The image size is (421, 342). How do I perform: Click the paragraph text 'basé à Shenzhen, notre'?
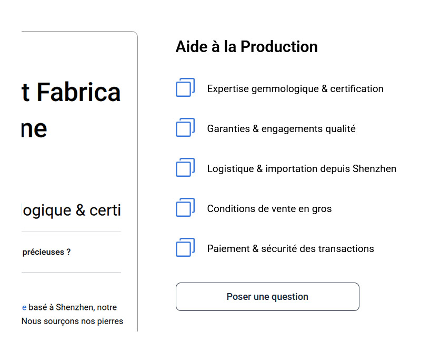[x=73, y=307]
